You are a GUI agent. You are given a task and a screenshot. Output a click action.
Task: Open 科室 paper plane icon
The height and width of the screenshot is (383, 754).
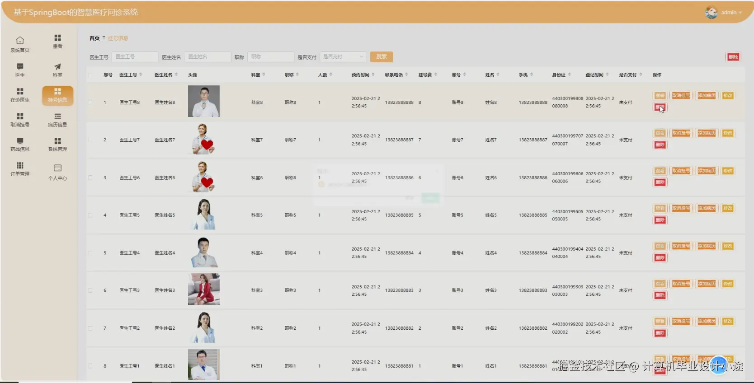pos(57,66)
